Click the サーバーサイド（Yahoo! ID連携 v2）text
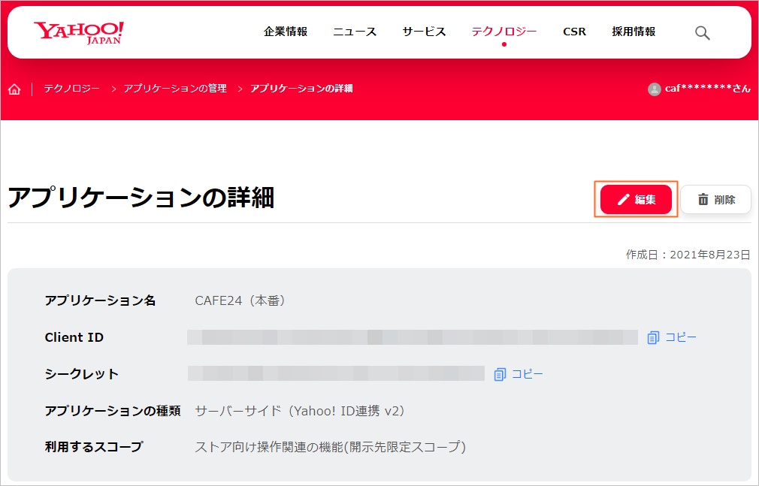 (300, 411)
